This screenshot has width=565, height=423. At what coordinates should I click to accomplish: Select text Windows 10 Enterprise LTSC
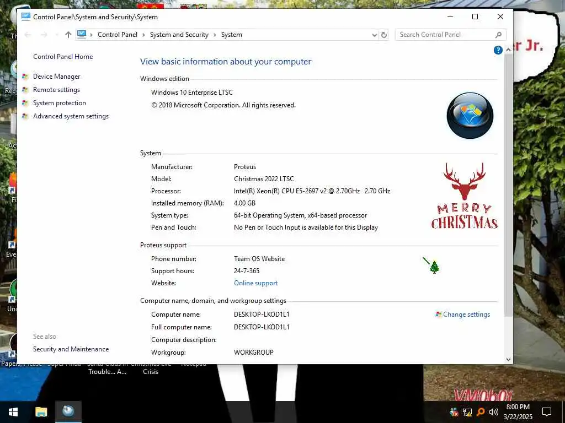[x=192, y=93]
